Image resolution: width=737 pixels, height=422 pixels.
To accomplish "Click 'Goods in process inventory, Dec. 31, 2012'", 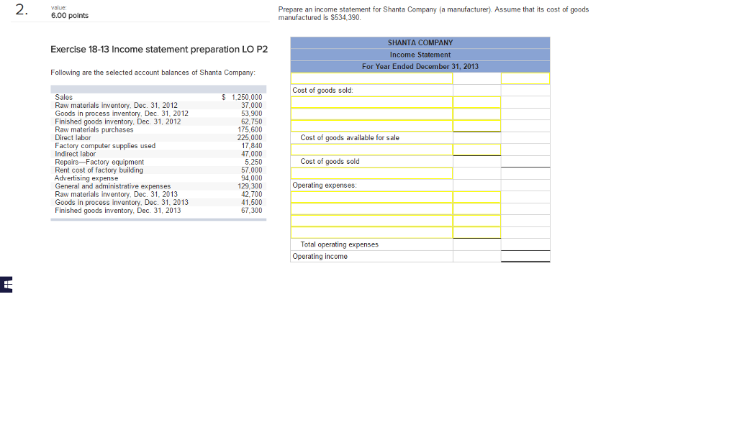I will 121,114.
